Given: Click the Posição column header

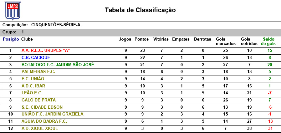Looking at the screenshot, I should tap(11, 39).
